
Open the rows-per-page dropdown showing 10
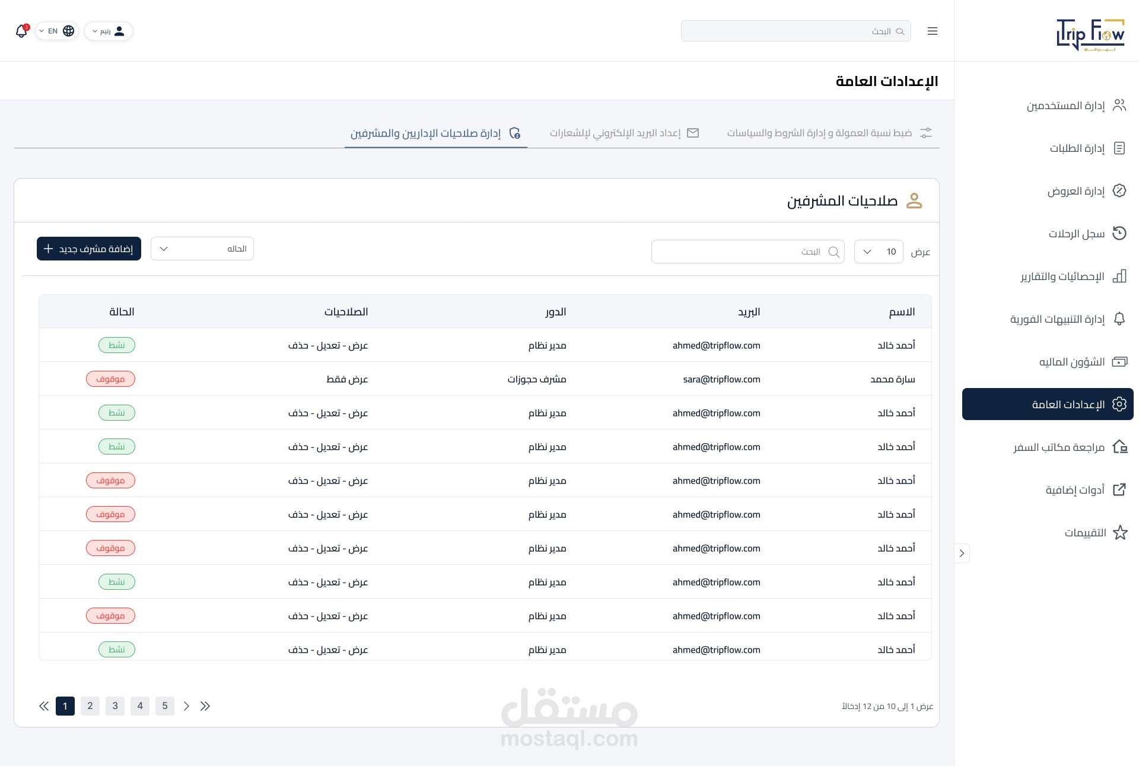tap(878, 252)
